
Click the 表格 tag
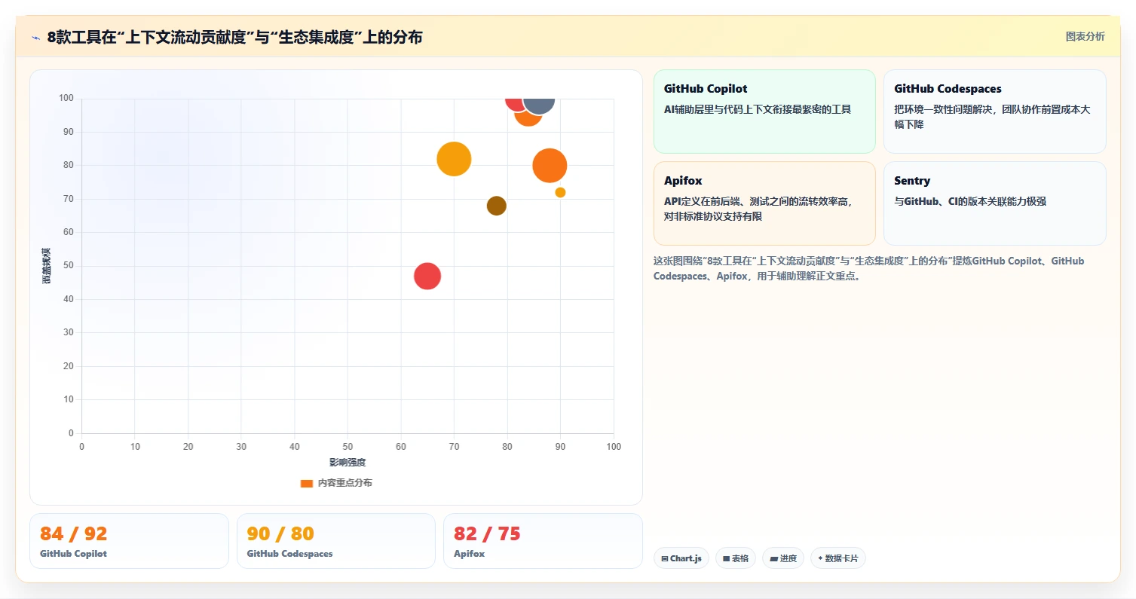[736, 558]
